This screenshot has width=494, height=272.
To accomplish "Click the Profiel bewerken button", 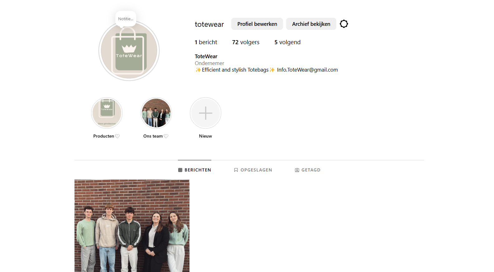I will point(257,24).
